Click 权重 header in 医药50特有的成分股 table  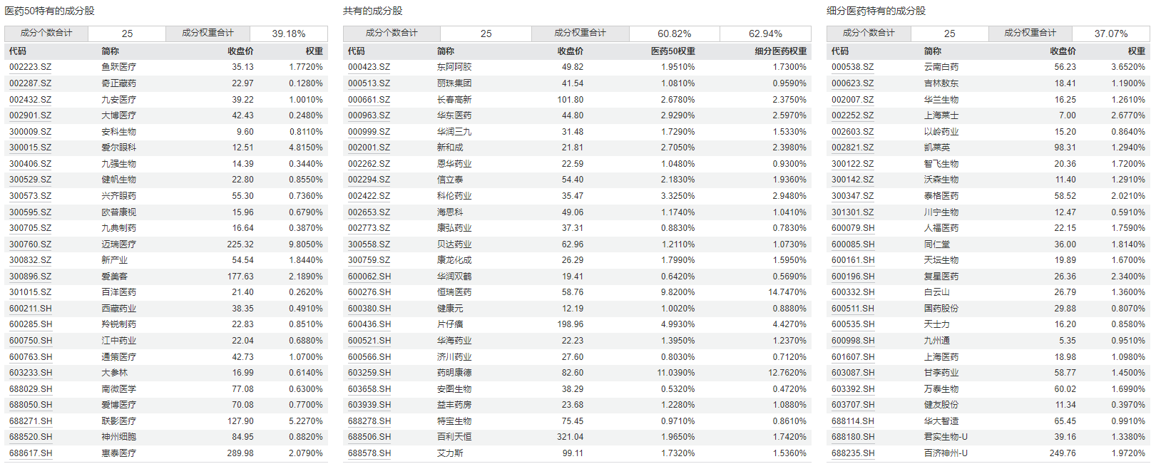pos(314,51)
